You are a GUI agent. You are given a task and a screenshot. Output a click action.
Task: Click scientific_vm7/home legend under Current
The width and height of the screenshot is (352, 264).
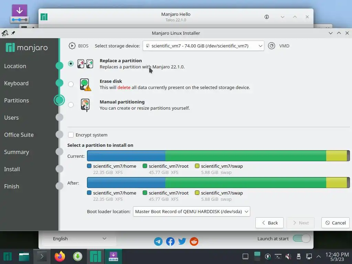coord(112,166)
